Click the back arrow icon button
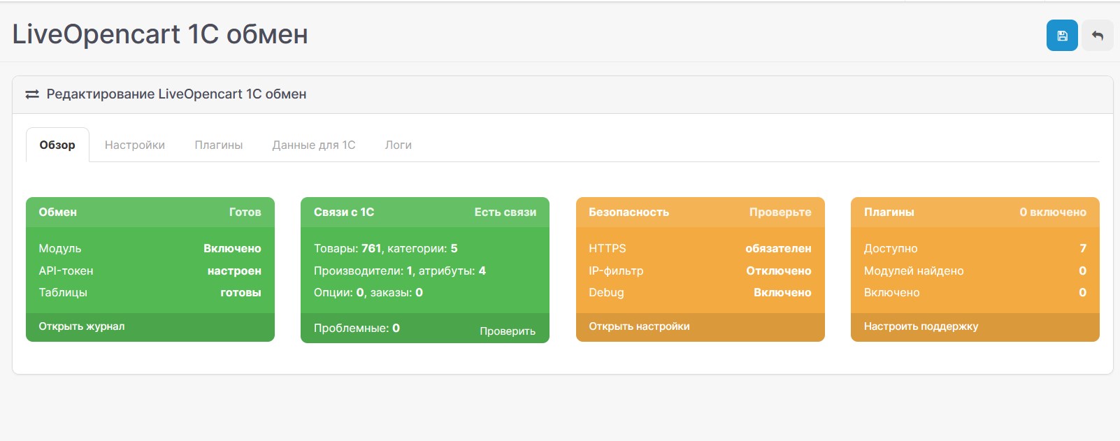Screen dimensions: 1120x441 pos(1098,36)
